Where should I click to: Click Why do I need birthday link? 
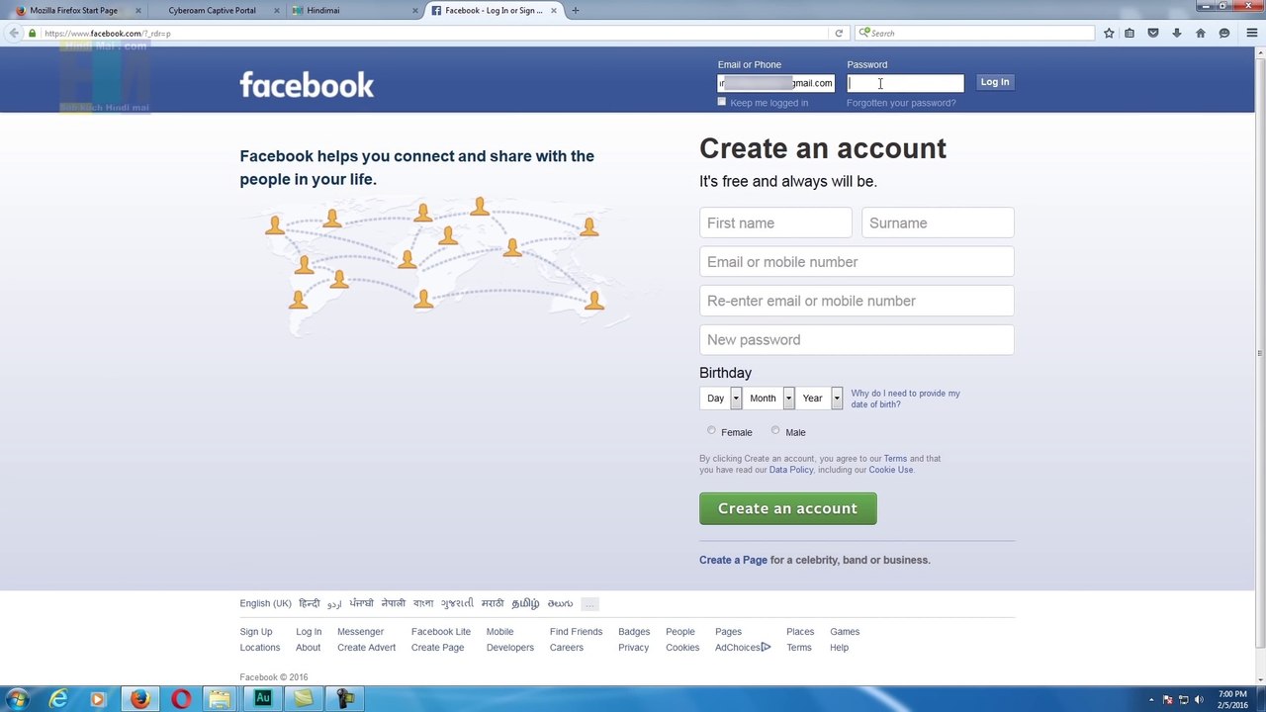click(x=905, y=399)
